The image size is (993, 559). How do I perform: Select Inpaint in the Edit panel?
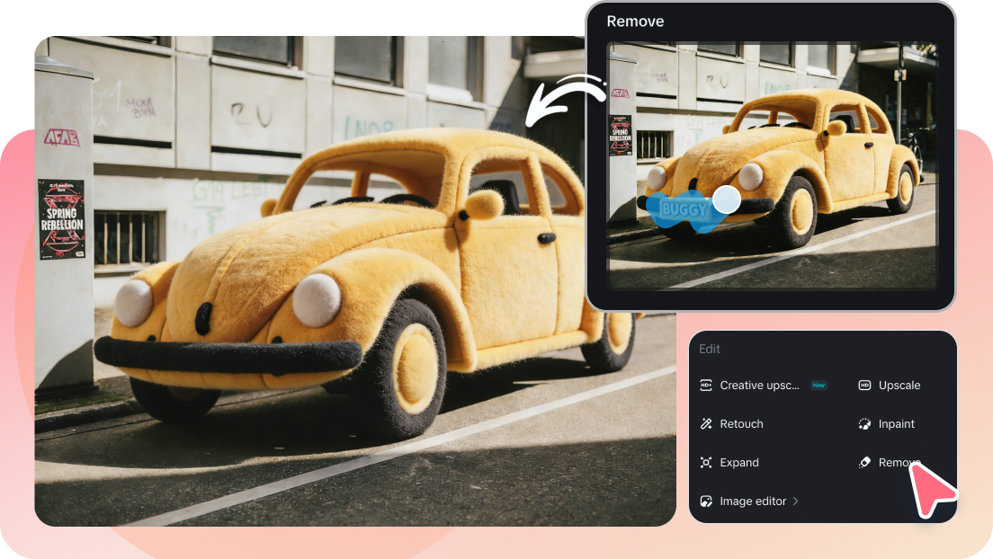[x=897, y=423]
